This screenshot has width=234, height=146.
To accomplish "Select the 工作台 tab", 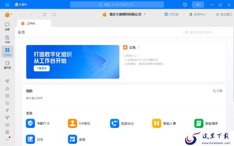I will (34, 23).
